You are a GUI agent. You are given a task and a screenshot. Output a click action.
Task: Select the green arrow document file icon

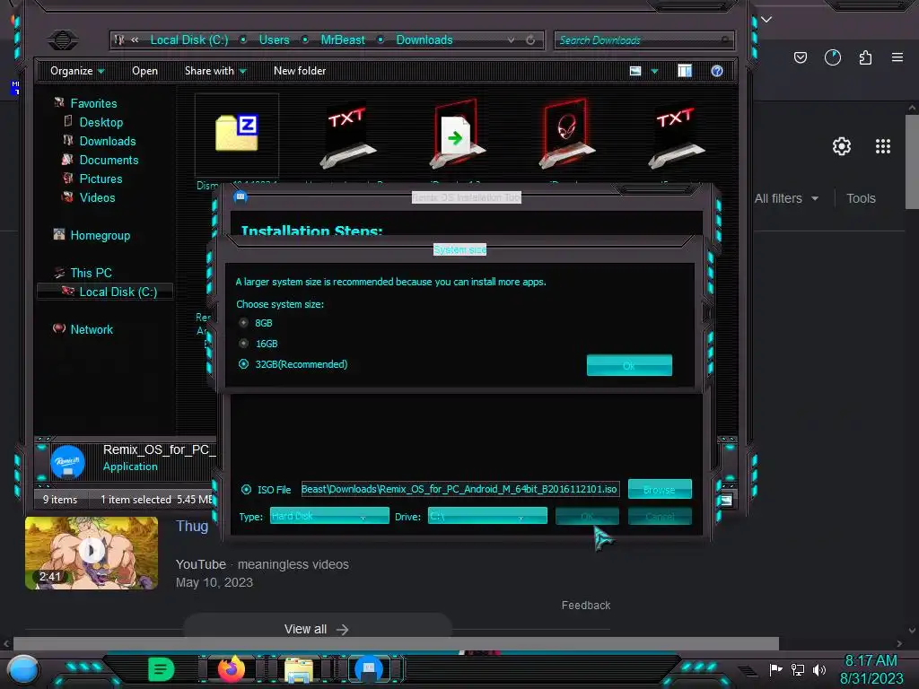coord(457,135)
